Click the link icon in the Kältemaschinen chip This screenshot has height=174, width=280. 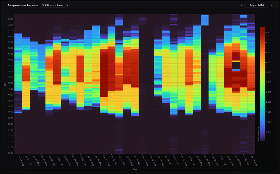[x=43, y=5]
